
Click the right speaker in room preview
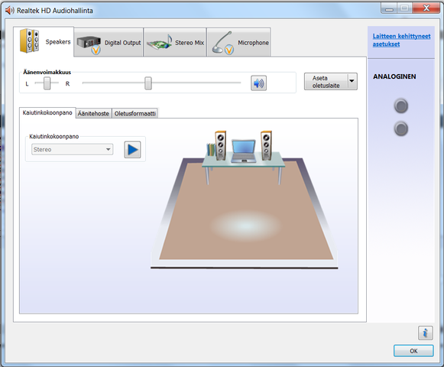266,145
